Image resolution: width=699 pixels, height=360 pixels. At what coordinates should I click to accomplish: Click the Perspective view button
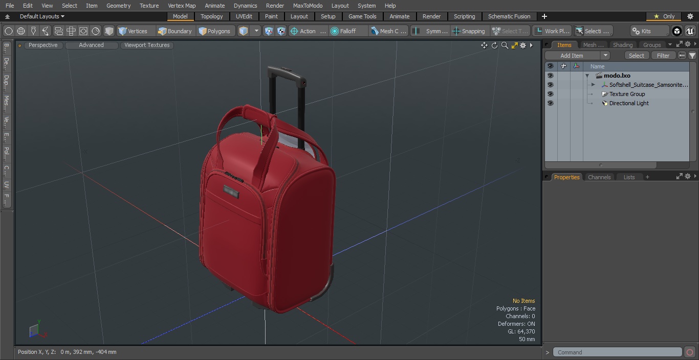(43, 45)
